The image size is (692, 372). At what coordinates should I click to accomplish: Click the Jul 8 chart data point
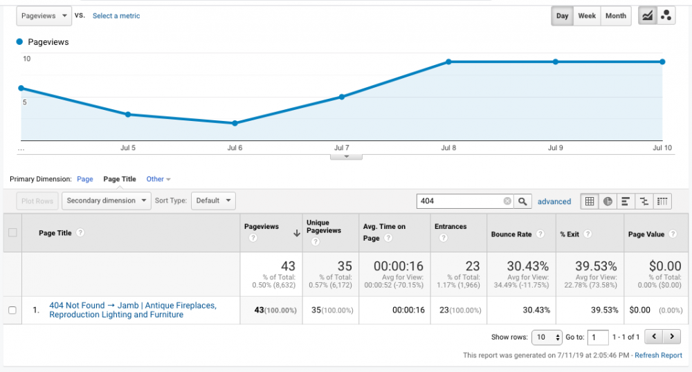(x=448, y=62)
